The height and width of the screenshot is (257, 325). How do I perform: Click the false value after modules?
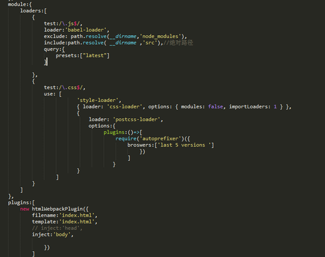216,106
